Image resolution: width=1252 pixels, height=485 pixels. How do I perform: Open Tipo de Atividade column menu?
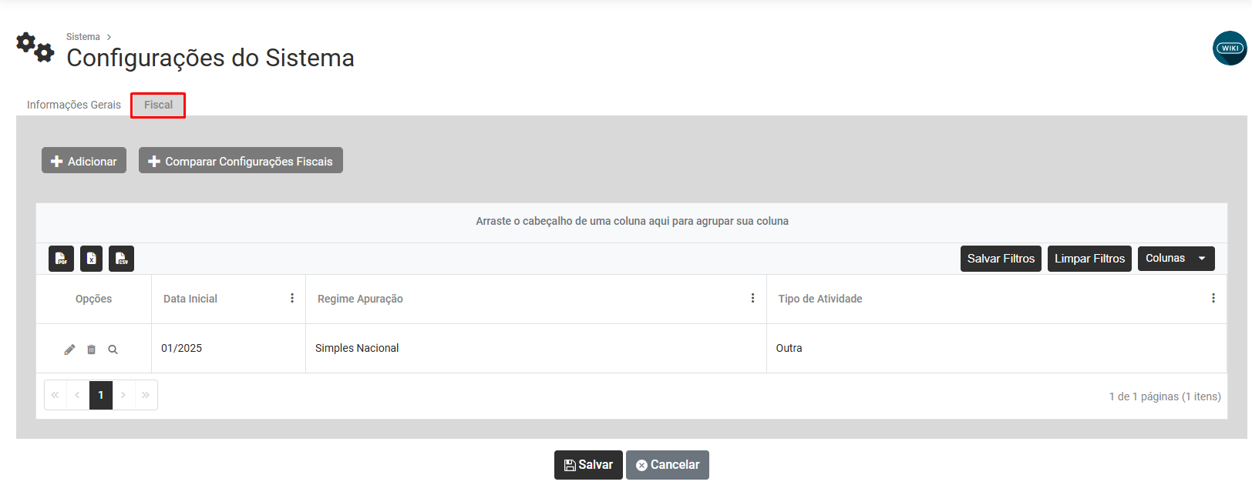tap(1213, 299)
